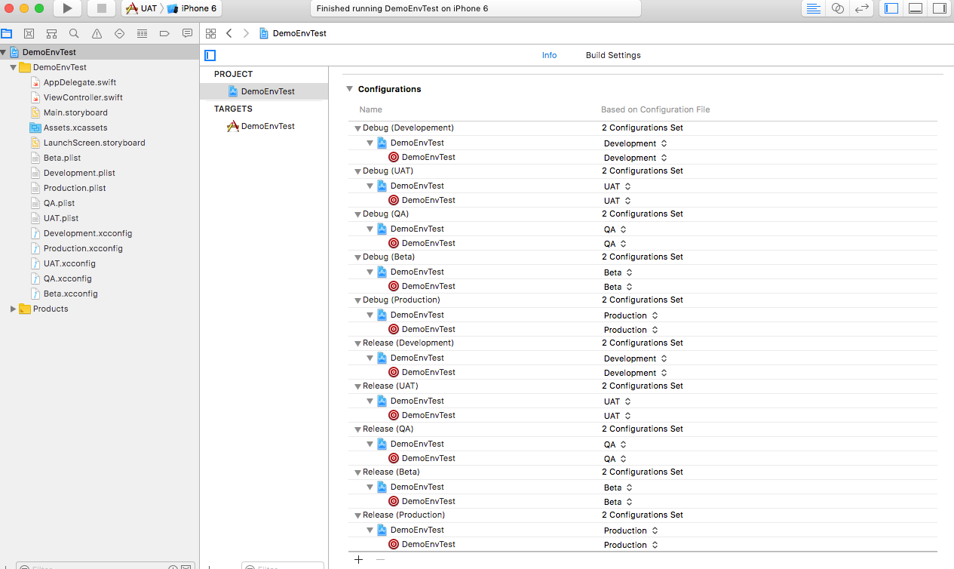The image size is (954, 569).
Task: Collapse the Release (Beta) configuration
Action: (x=358, y=472)
